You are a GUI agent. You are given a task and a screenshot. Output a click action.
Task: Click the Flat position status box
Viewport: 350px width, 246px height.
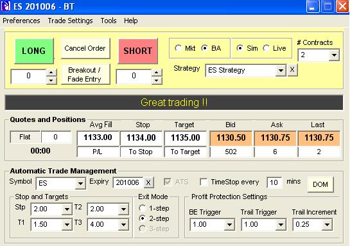click(25, 137)
